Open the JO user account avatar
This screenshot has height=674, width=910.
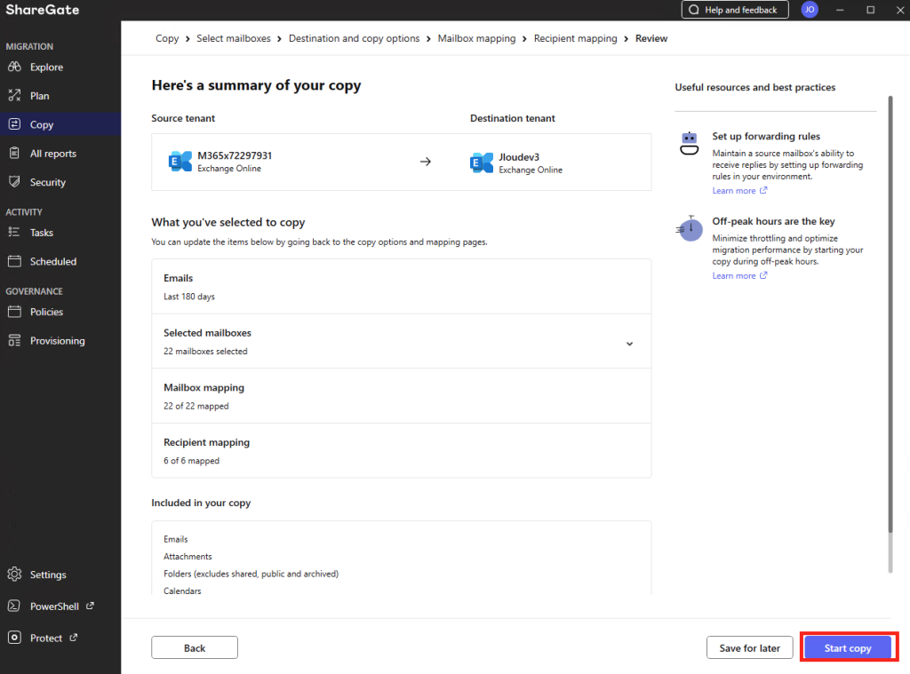pos(810,10)
